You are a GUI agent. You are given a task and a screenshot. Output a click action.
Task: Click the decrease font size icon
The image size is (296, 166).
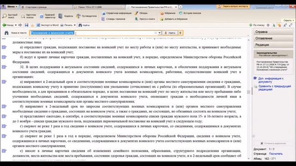pyautogui.click(x=291, y=25)
